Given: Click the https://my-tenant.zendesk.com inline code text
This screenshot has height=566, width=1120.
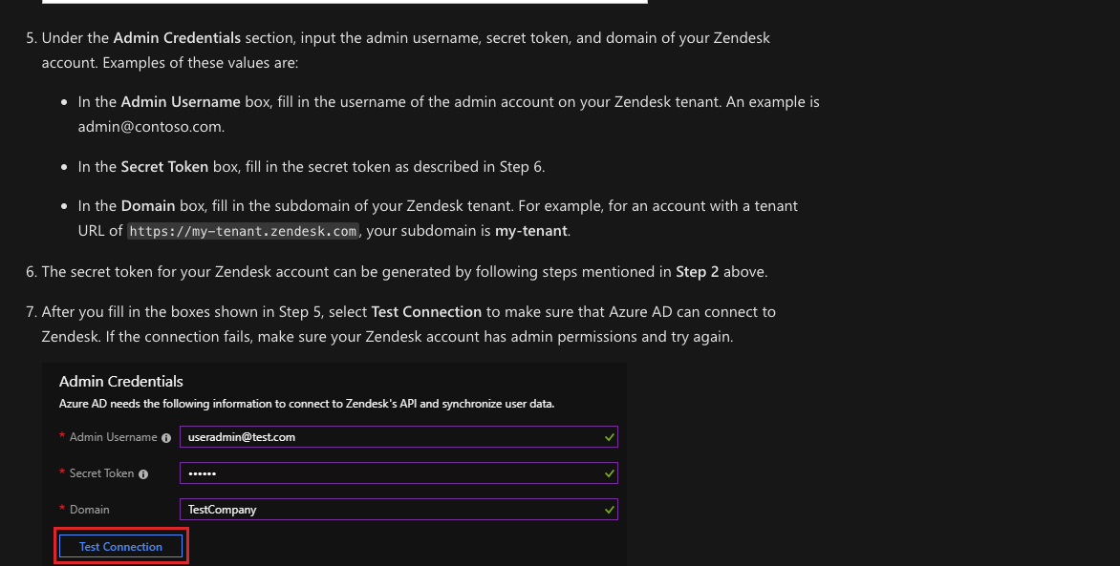Looking at the screenshot, I should 243,231.
